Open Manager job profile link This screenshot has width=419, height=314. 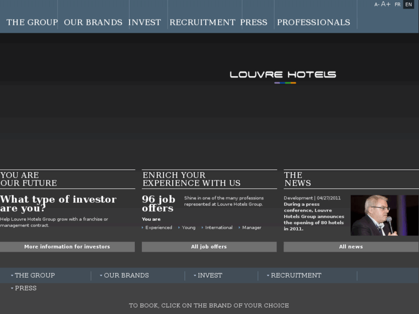pos(251,228)
